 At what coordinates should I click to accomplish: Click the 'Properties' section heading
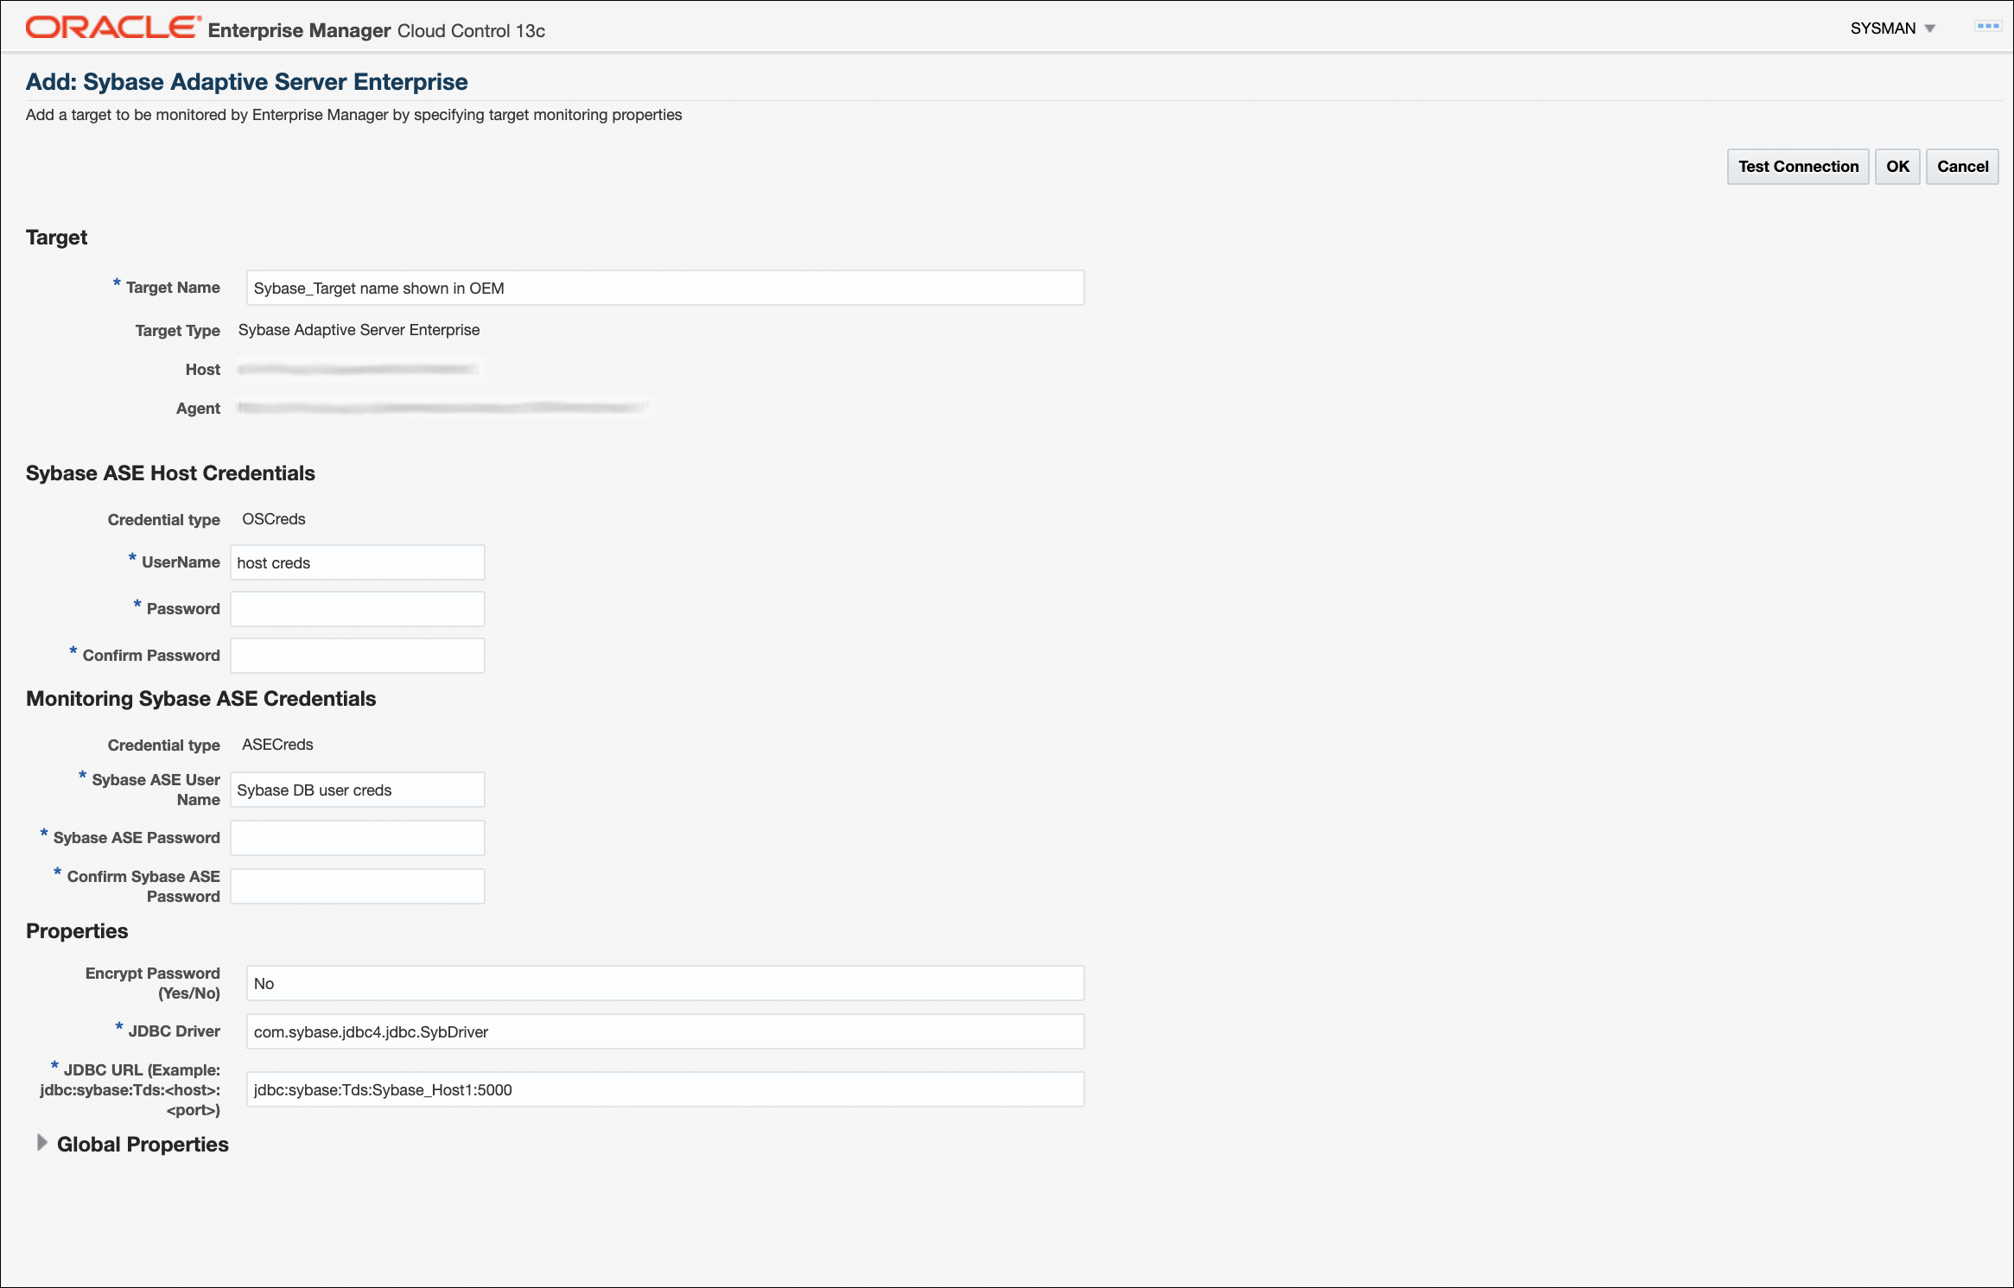click(x=77, y=931)
